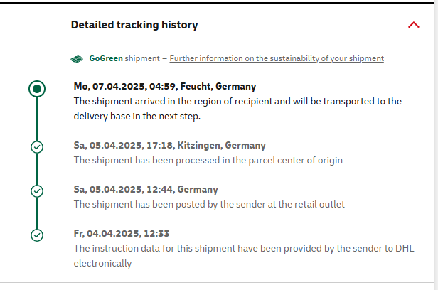Click the arrived in region of recipient description

click(237, 108)
